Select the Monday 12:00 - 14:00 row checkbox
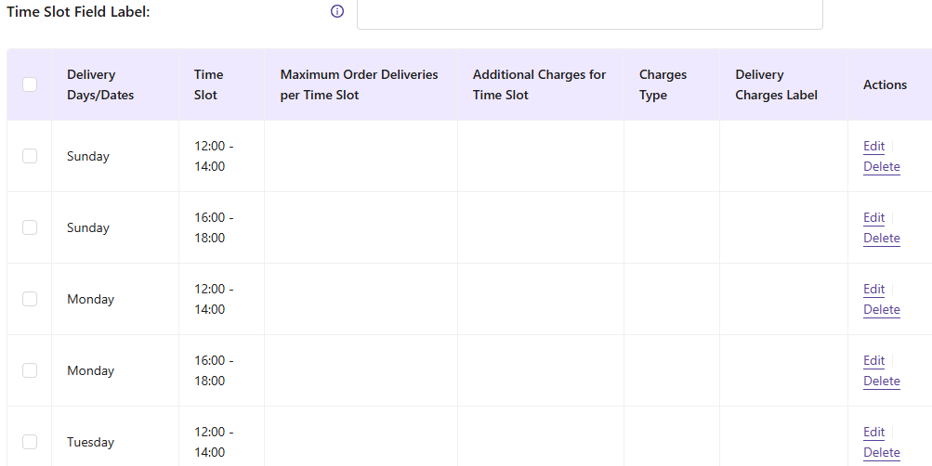The width and height of the screenshot is (932, 466). (x=30, y=299)
